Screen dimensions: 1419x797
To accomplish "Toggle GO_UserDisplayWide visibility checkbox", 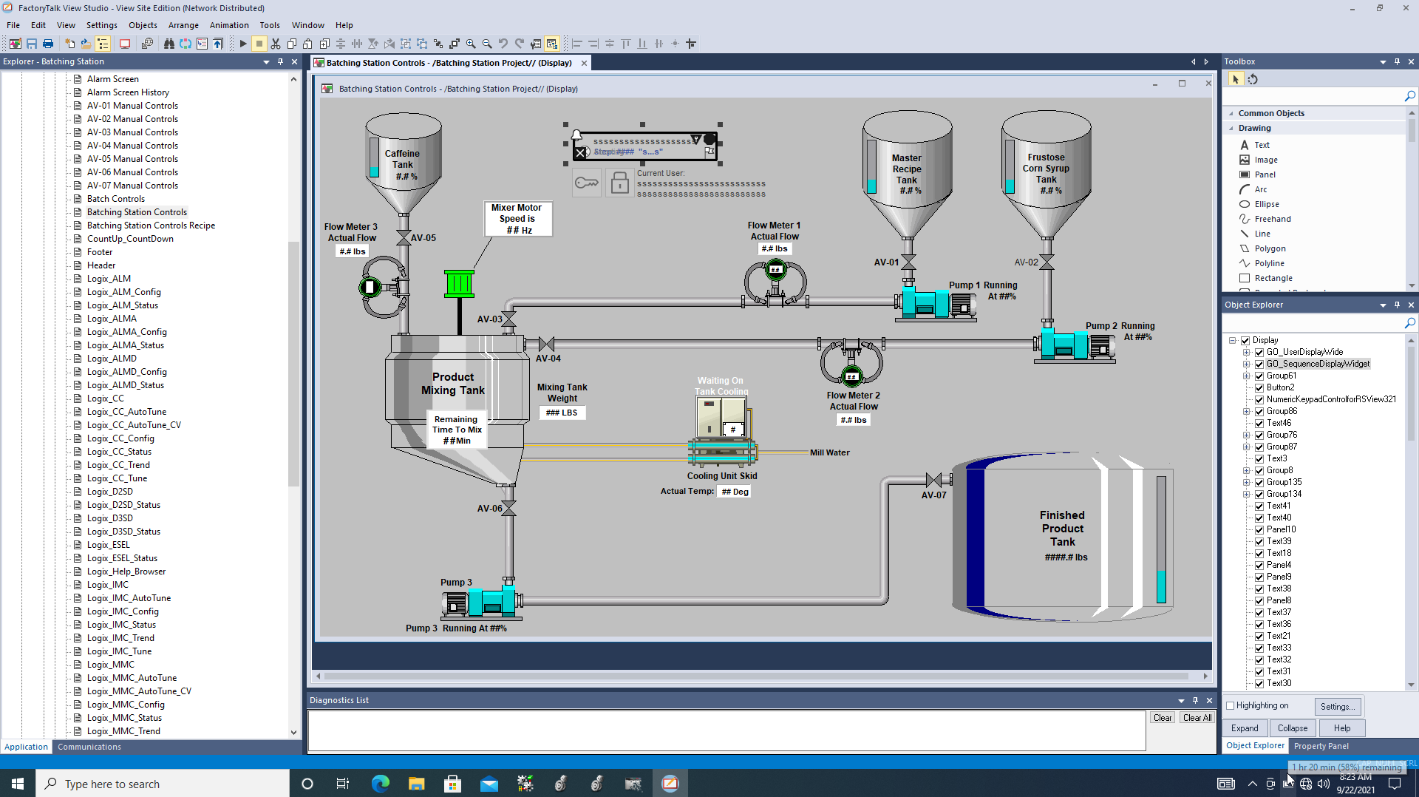I will [x=1259, y=352].
